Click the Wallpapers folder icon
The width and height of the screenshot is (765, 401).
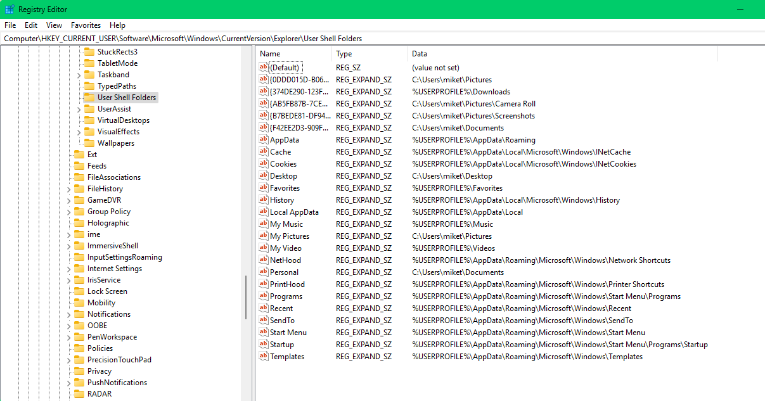[91, 143]
